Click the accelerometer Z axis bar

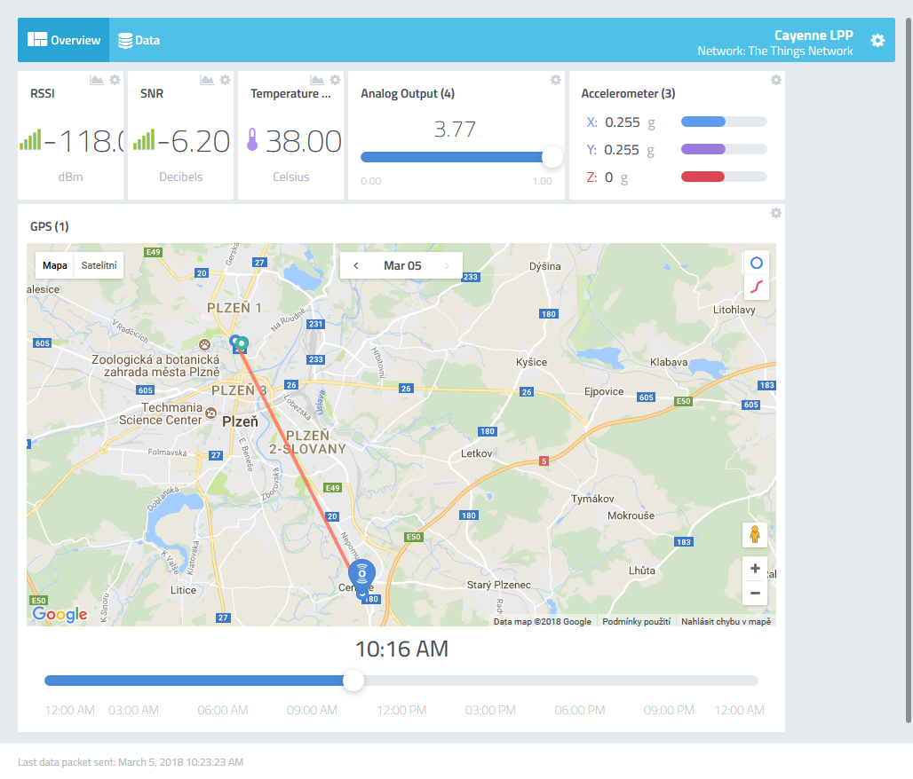tap(724, 177)
